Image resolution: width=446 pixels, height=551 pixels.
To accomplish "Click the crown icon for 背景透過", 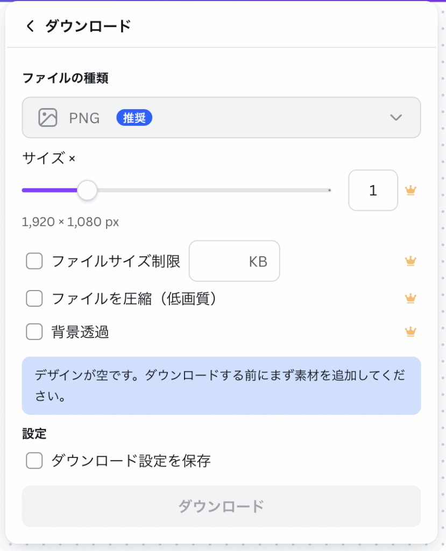I will click(x=411, y=332).
